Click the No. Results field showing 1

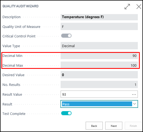point(99,85)
